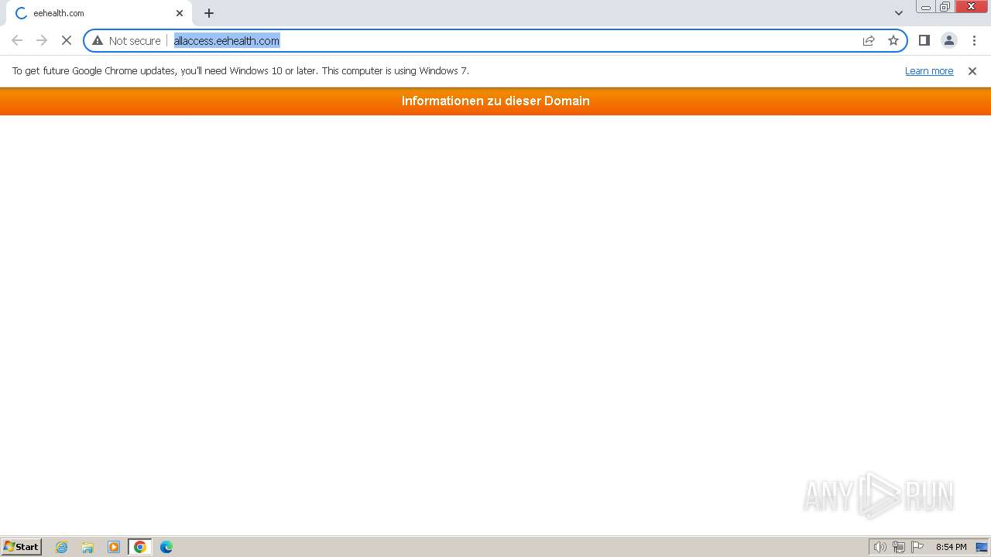This screenshot has width=991, height=557.
Task: Minimize the Chrome window
Action: pyautogui.click(x=925, y=7)
